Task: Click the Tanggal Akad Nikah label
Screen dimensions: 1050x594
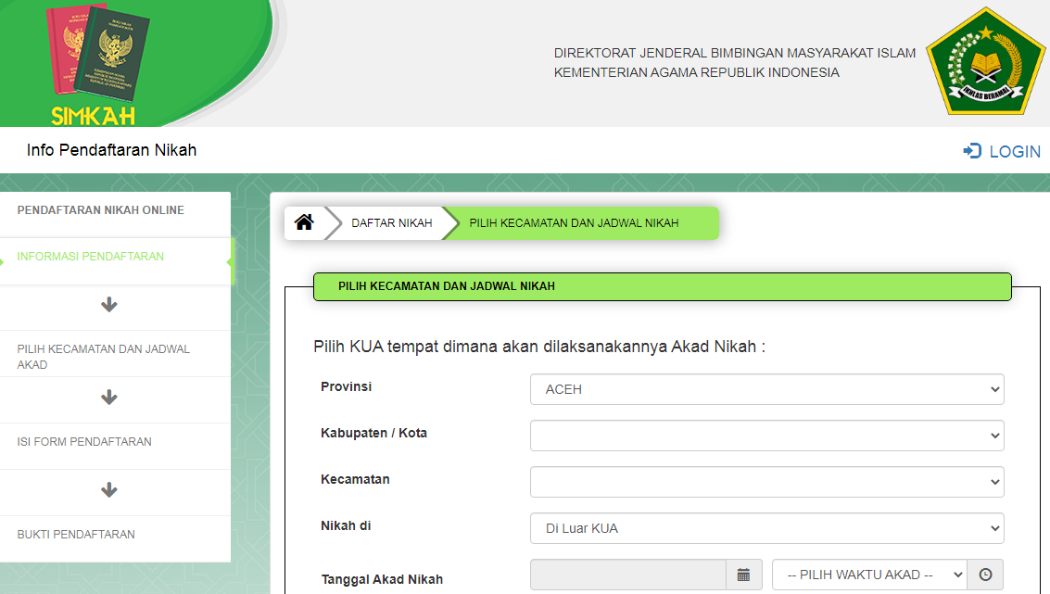Action: [382, 579]
